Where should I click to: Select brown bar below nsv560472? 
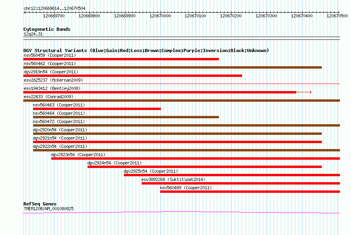click(x=187, y=125)
